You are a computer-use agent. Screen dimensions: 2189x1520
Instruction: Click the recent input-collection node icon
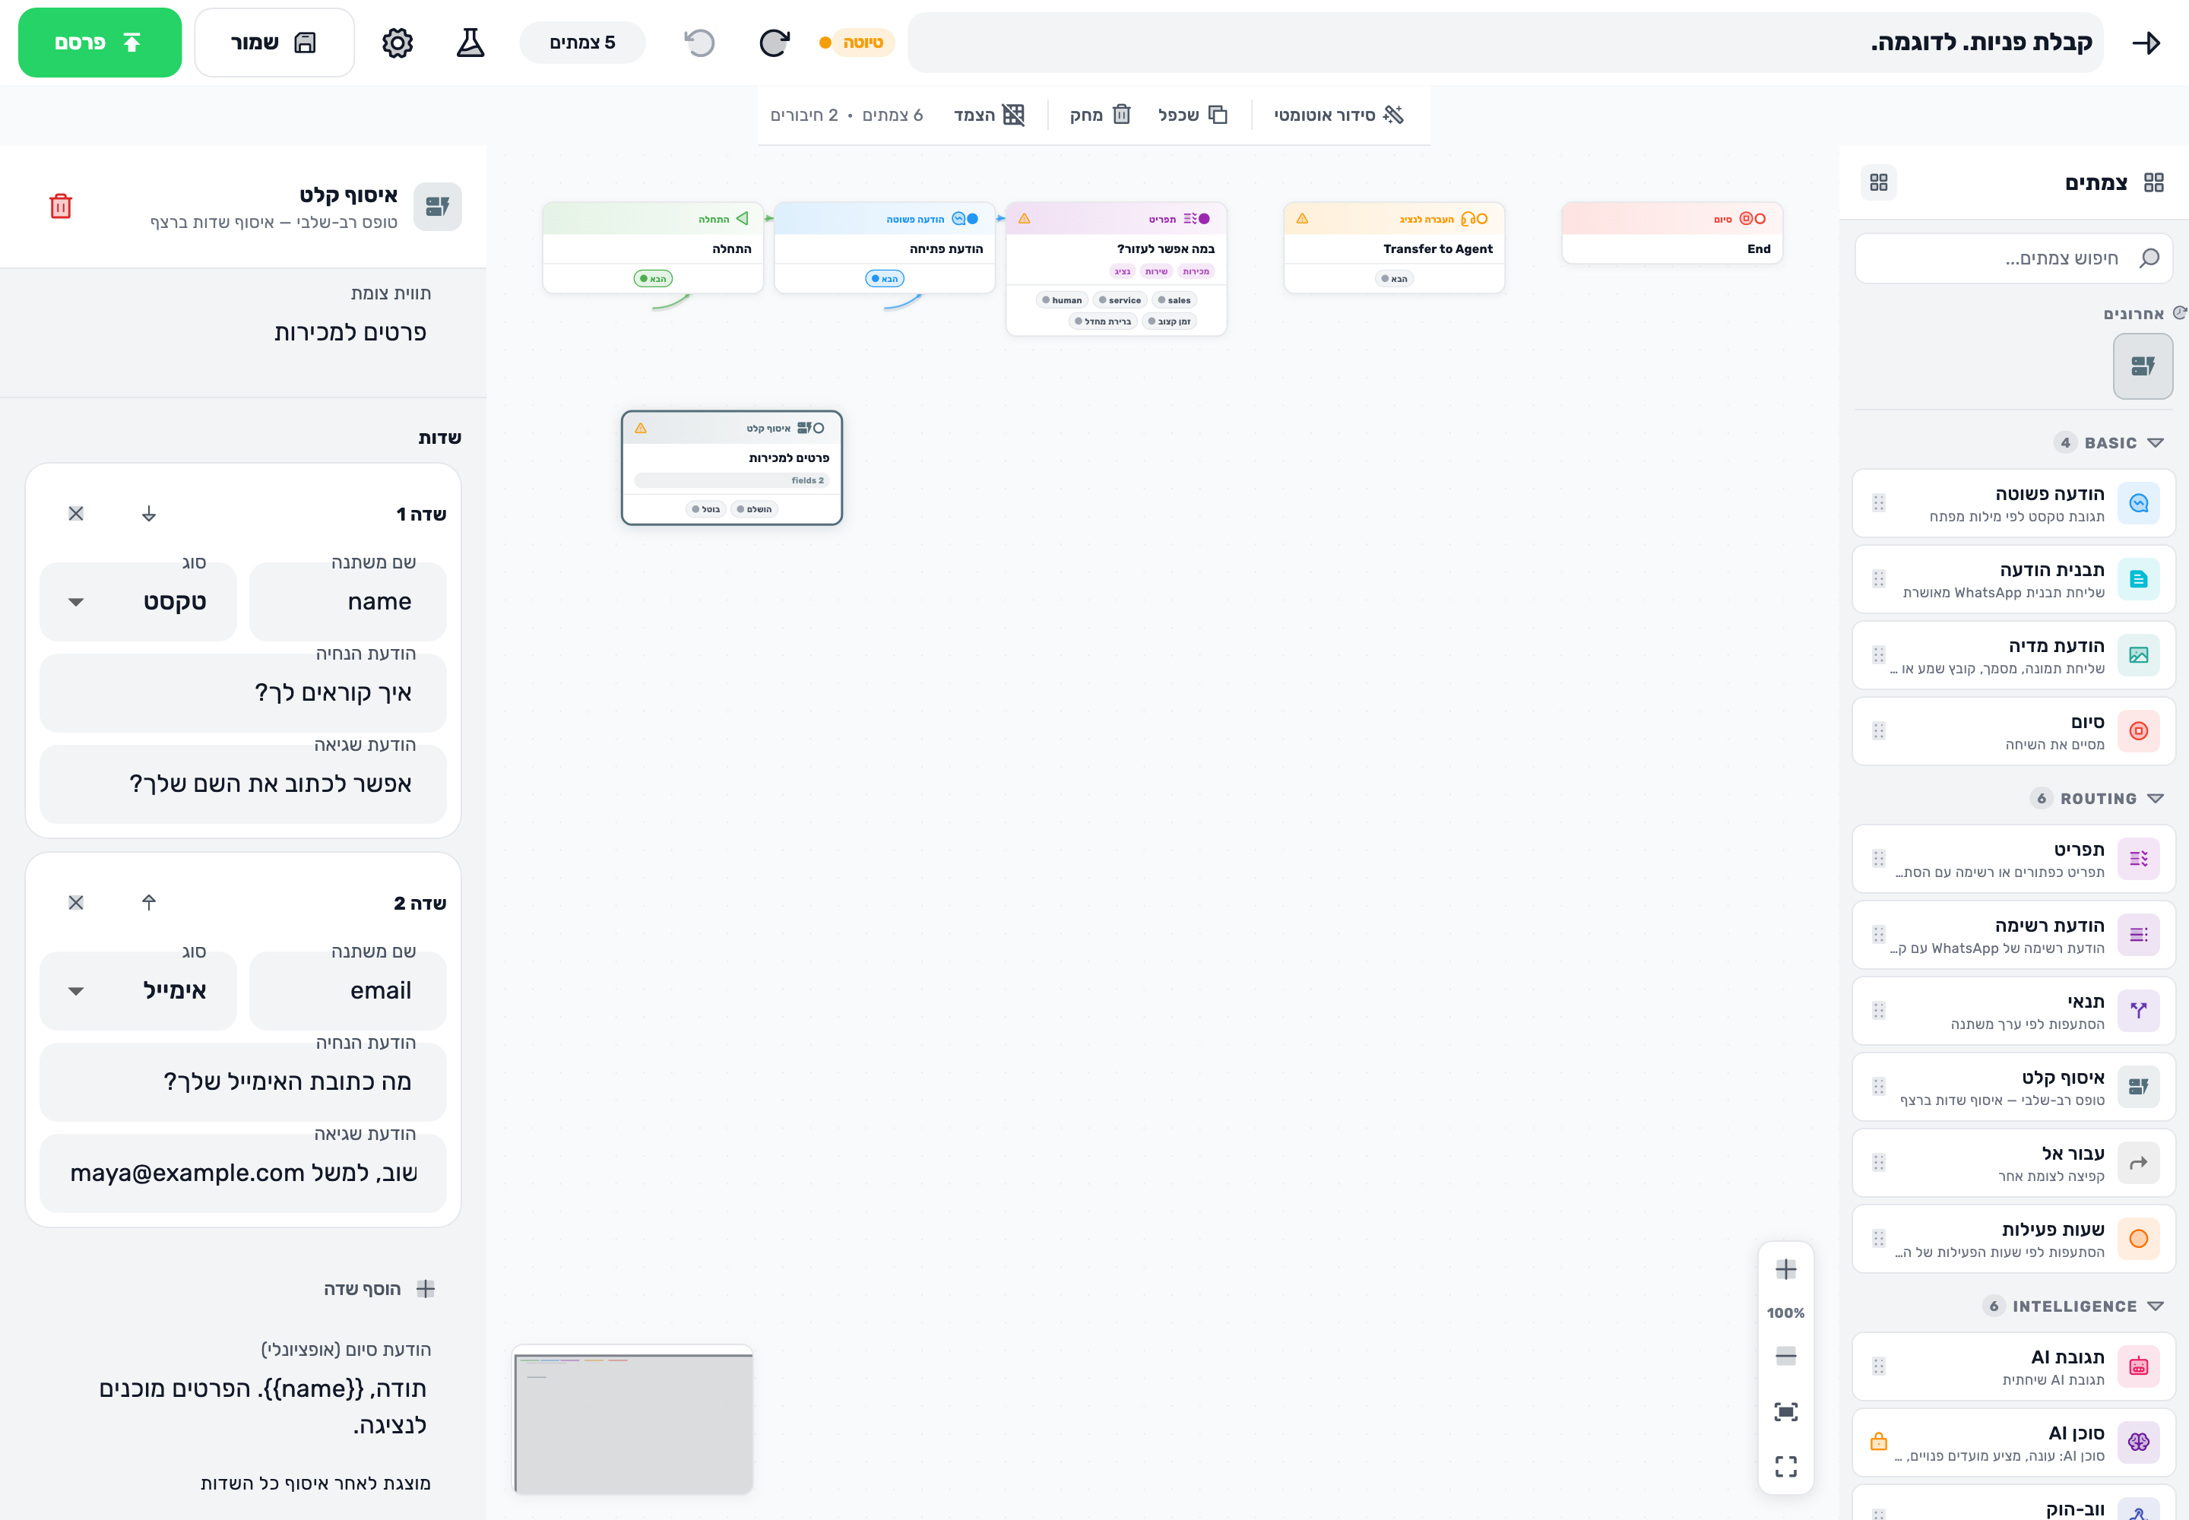(x=2143, y=366)
